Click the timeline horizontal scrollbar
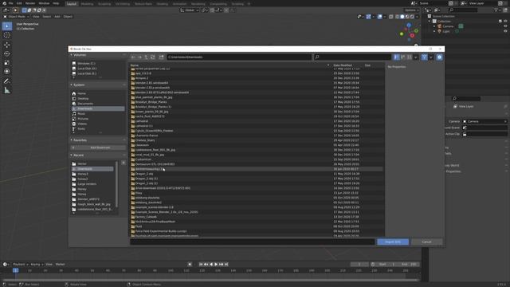This screenshot has height=287, width=510. 210,280
